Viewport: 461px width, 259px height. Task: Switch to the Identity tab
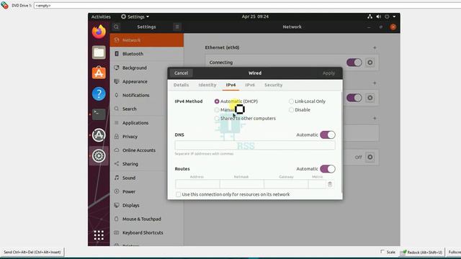click(x=207, y=85)
